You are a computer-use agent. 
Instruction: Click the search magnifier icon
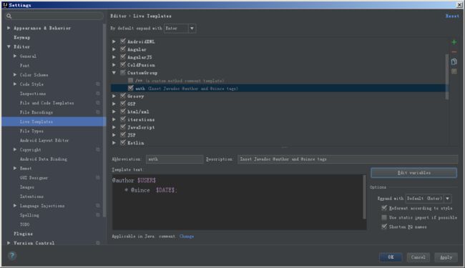[9, 16]
